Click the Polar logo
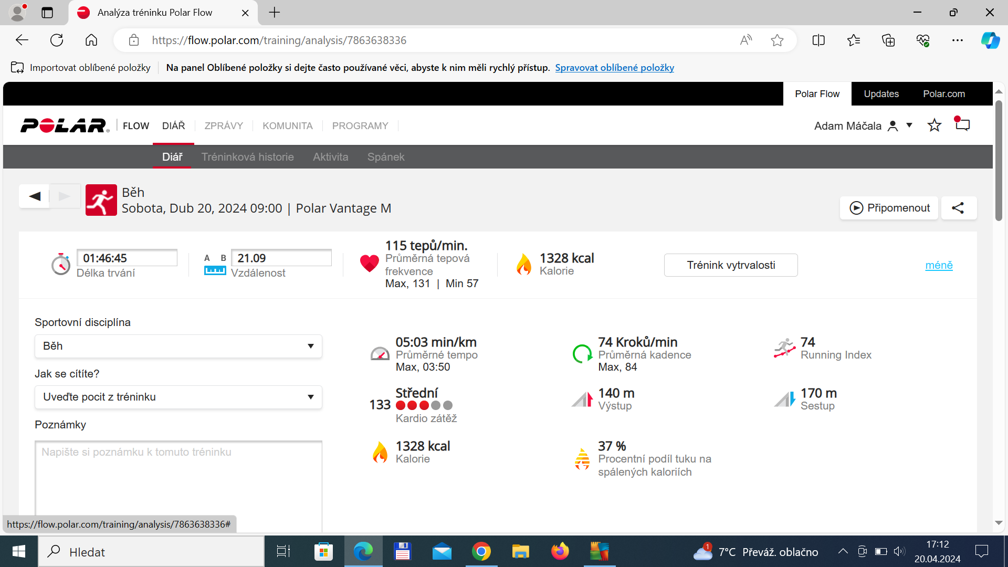 coord(65,126)
